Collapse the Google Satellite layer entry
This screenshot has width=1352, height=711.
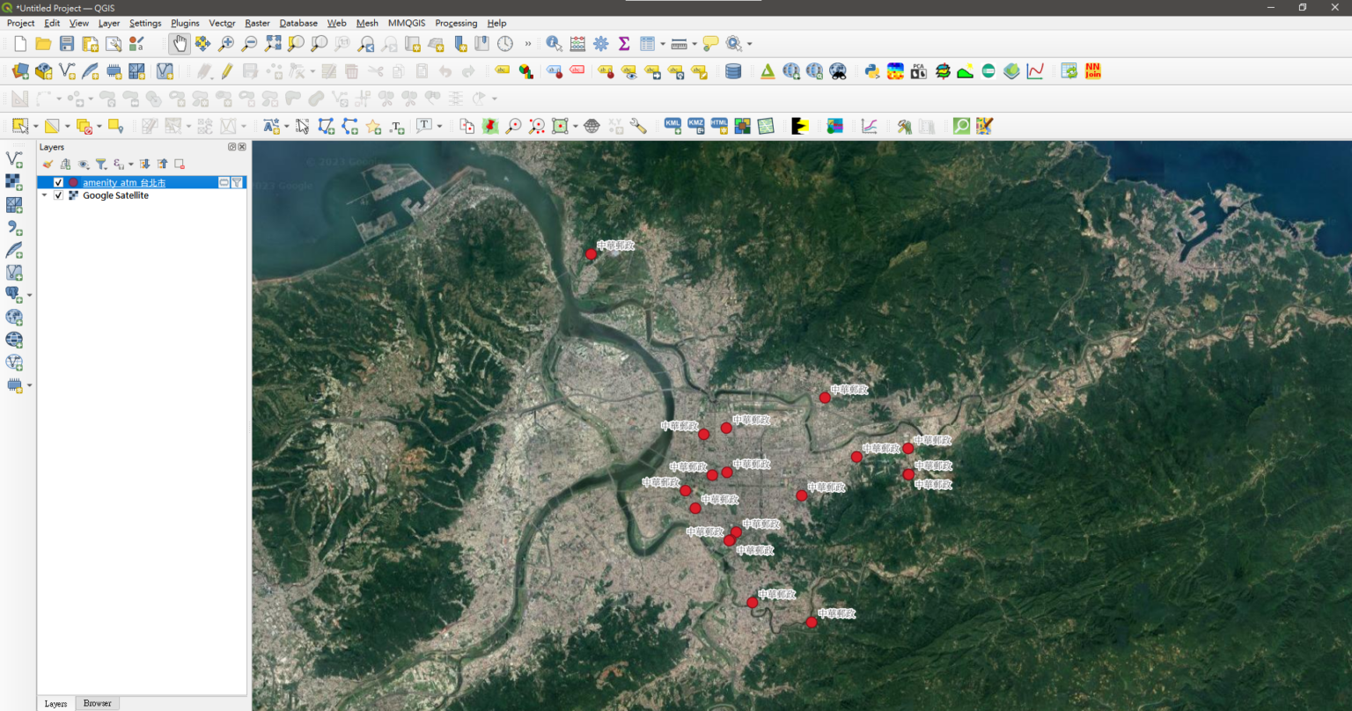click(x=44, y=195)
